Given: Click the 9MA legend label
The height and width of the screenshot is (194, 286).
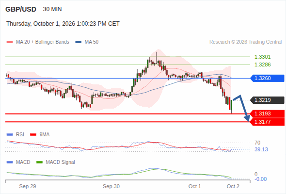Looking at the screenshot, I should [45, 134].
